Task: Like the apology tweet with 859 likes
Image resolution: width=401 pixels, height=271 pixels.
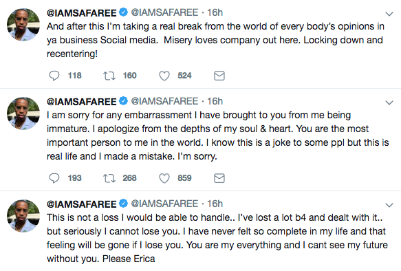Action: pos(164,178)
